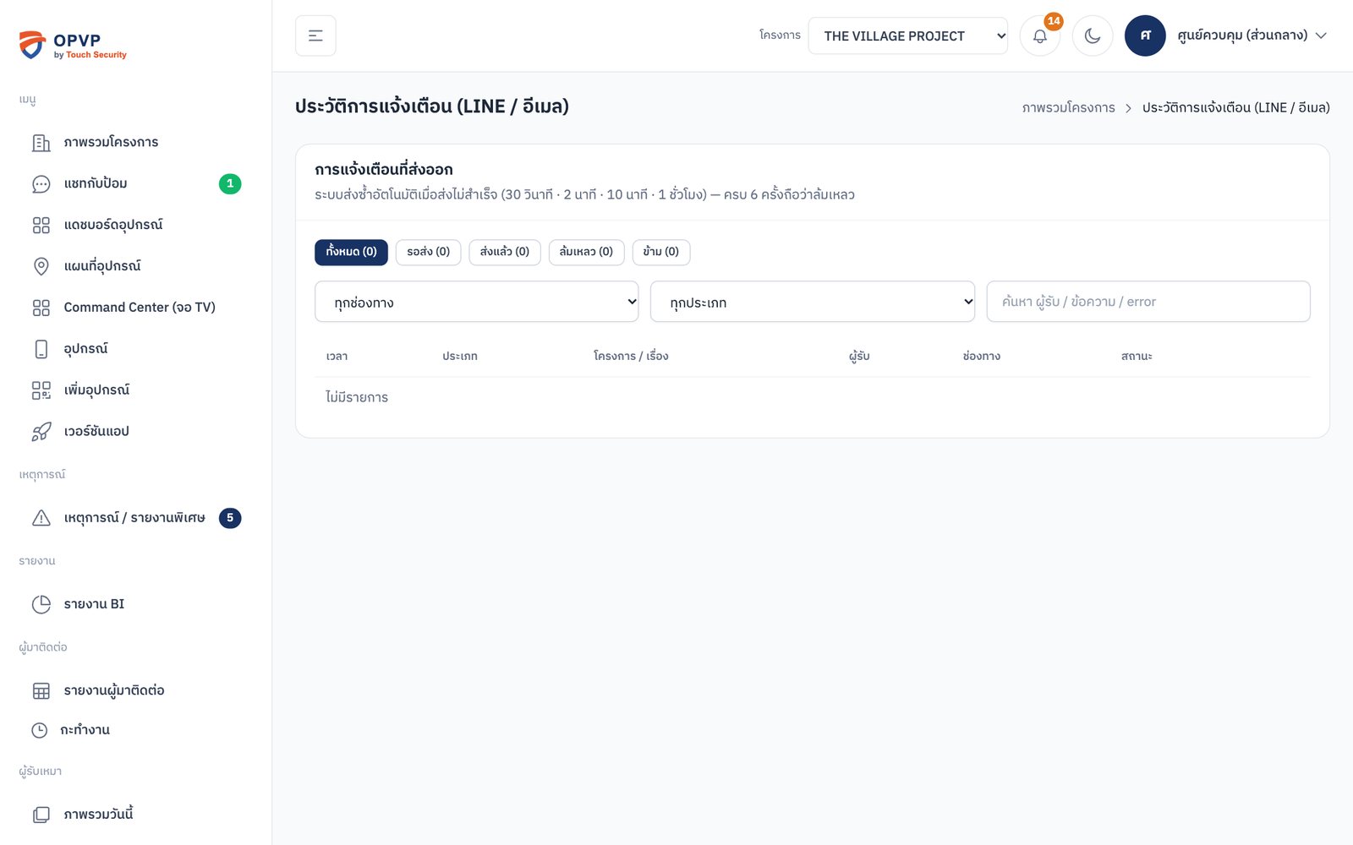Click the รายงาน BI pie chart icon

[x=41, y=604]
